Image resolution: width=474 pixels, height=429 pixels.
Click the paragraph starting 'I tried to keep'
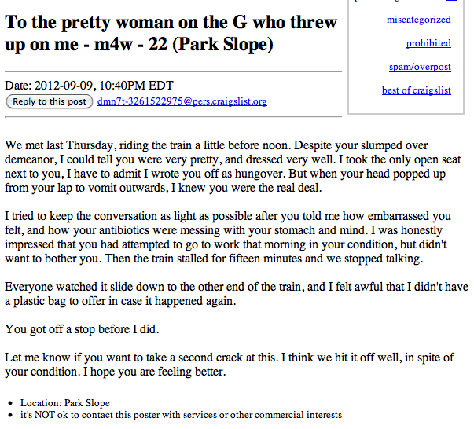coord(228,237)
